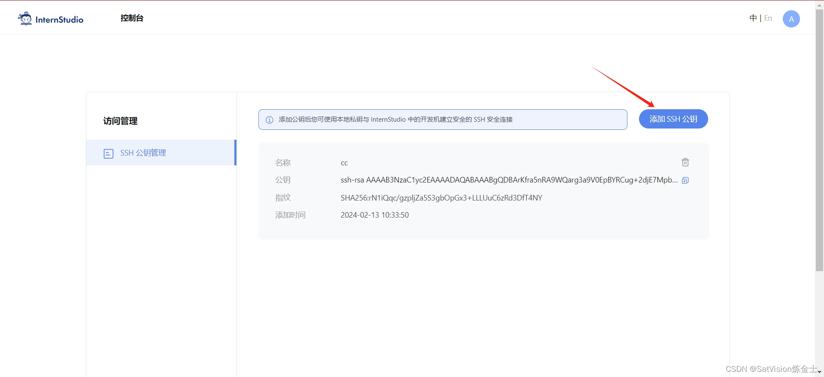This screenshot has height=377, width=824.
Task: Click the page vertical scrollbar thumb
Action: 819,140
